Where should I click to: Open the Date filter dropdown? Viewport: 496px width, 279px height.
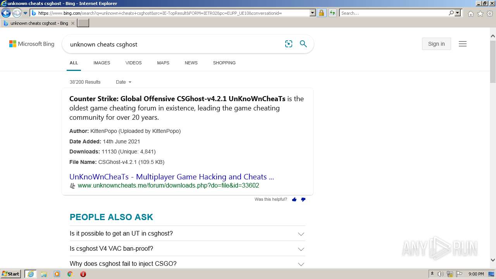(124, 82)
